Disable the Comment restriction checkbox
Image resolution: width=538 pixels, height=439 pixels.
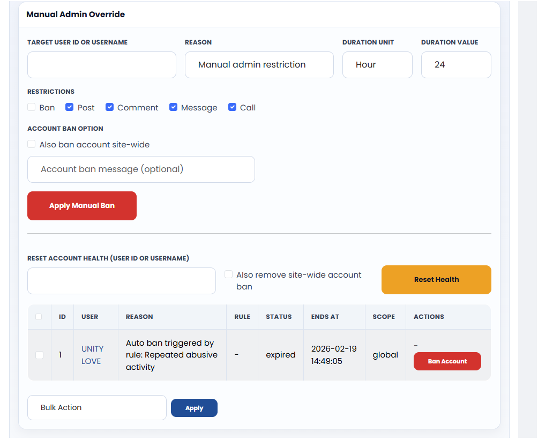tap(109, 107)
